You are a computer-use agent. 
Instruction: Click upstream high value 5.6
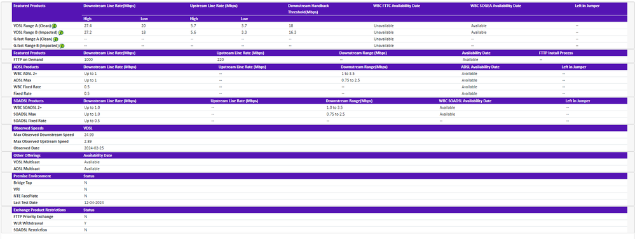[193, 32]
